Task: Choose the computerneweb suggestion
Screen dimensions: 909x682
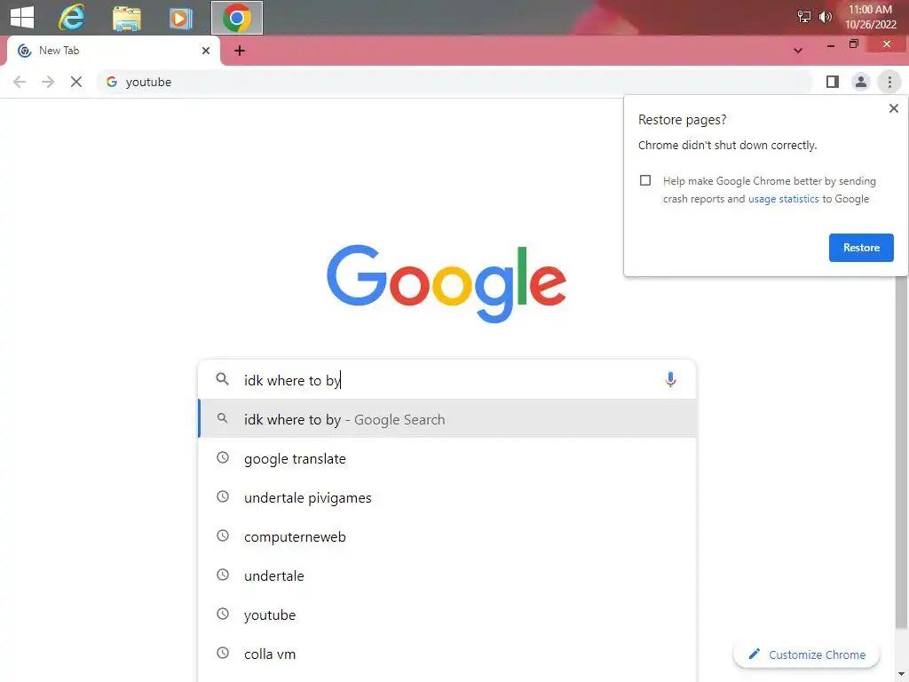Action: coord(447,536)
